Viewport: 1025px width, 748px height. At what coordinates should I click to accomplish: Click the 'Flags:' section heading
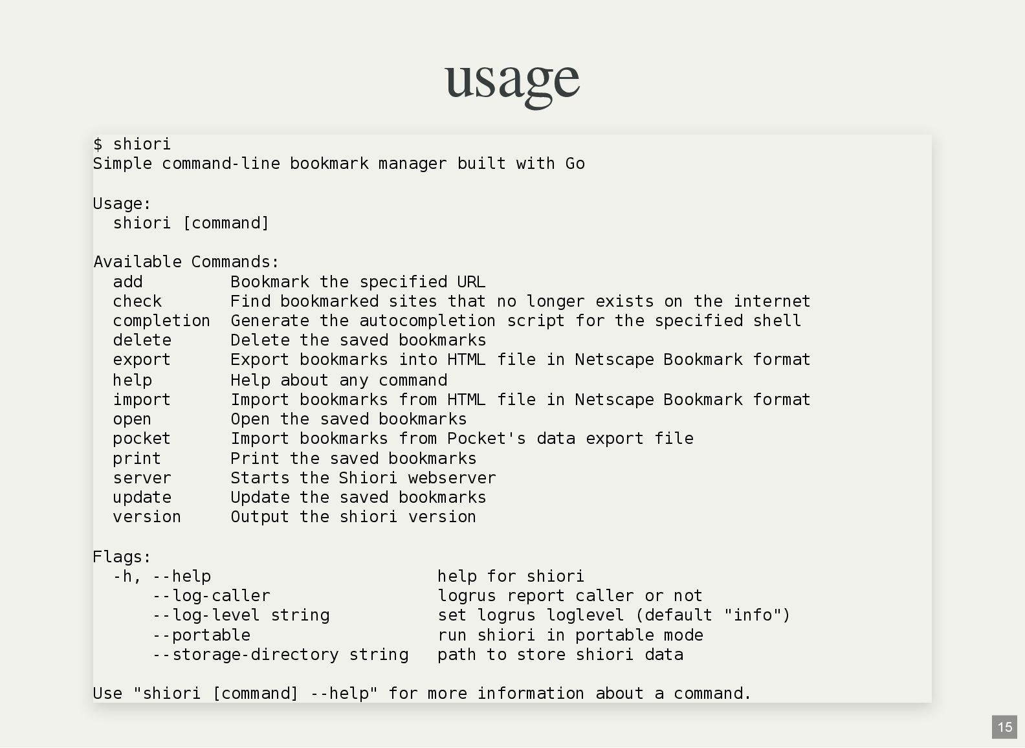click(x=122, y=557)
